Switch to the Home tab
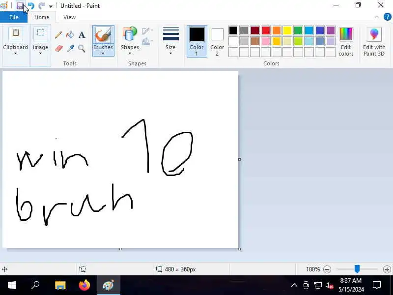The width and height of the screenshot is (393, 295). (42, 17)
